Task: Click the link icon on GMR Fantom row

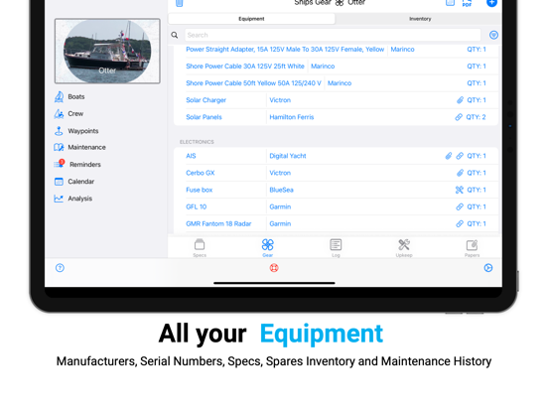Action: [460, 223]
